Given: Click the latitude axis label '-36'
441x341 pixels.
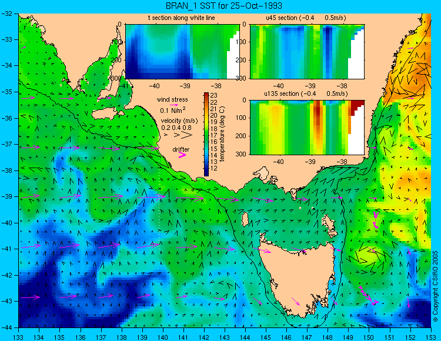Looking at the screenshot, I should point(6,118).
